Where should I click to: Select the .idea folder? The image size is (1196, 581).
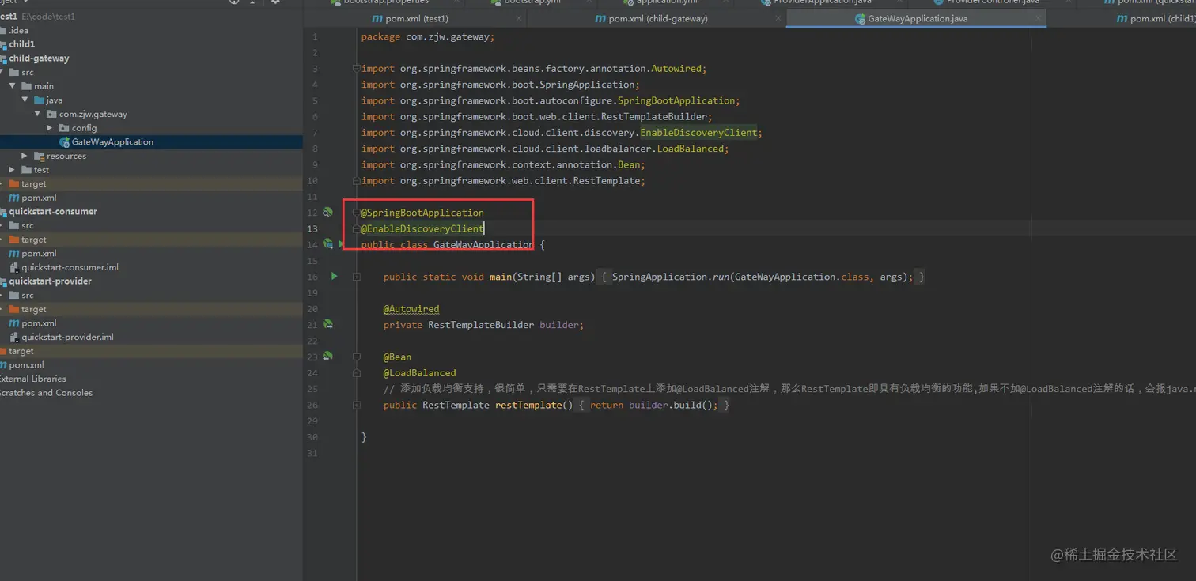pos(19,31)
